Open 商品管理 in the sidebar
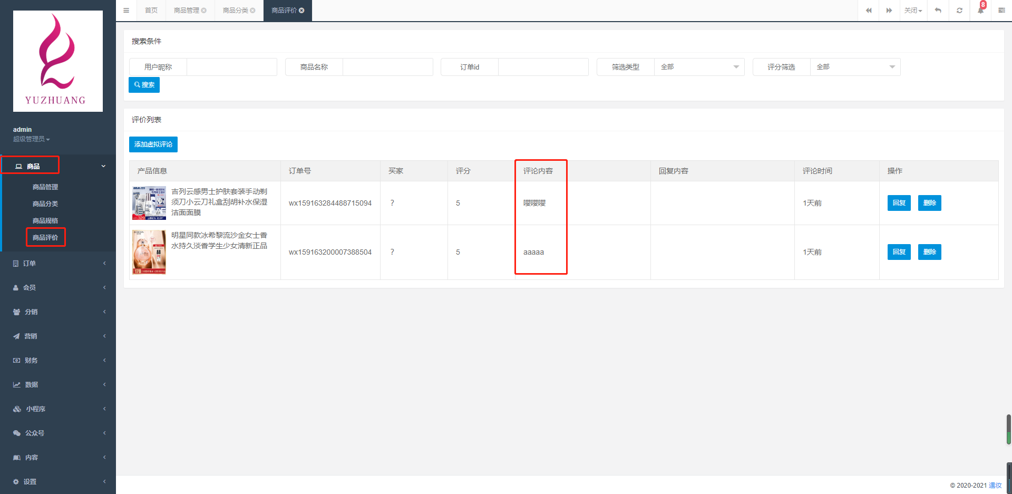The width and height of the screenshot is (1012, 494). coord(45,187)
